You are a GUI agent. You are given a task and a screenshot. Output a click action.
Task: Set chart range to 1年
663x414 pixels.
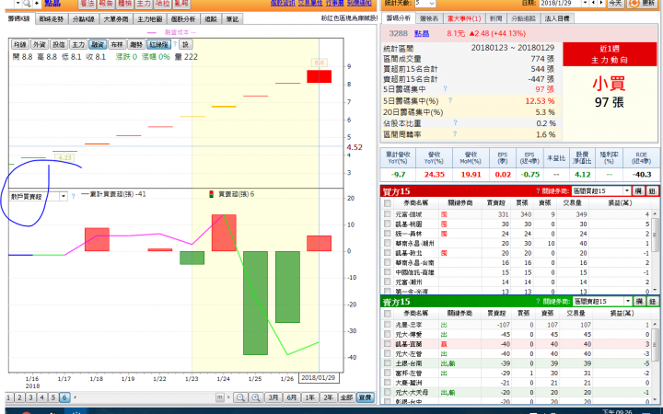tap(310, 397)
